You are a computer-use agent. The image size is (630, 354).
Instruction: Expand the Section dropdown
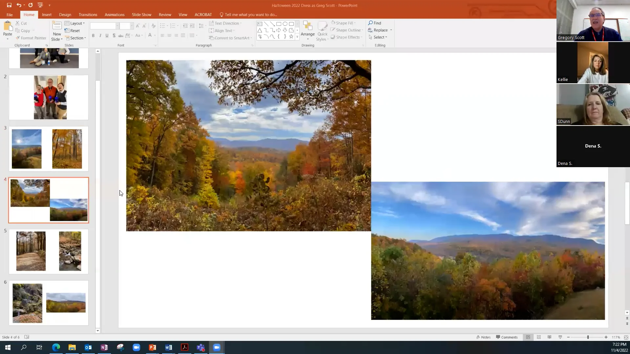click(75, 38)
